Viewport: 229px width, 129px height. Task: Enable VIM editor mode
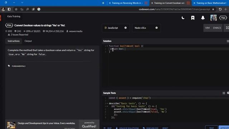(x=207, y=28)
